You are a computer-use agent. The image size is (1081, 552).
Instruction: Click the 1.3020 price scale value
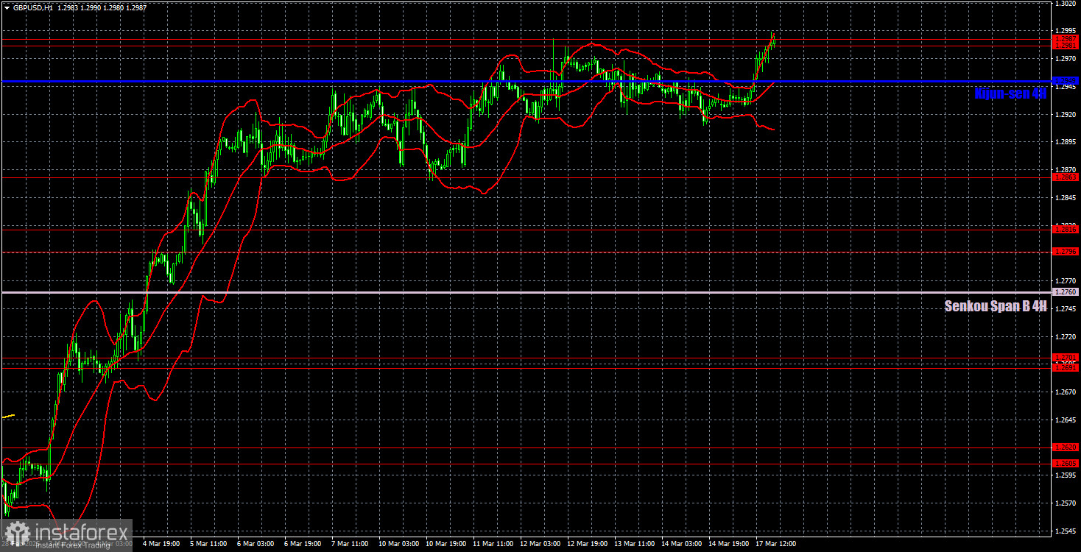click(x=1066, y=3)
